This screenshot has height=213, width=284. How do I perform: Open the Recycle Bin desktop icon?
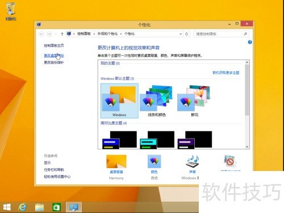coord(11,11)
